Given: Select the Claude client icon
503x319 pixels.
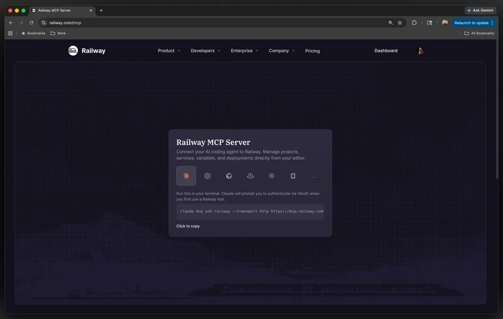Looking at the screenshot, I should [x=186, y=176].
